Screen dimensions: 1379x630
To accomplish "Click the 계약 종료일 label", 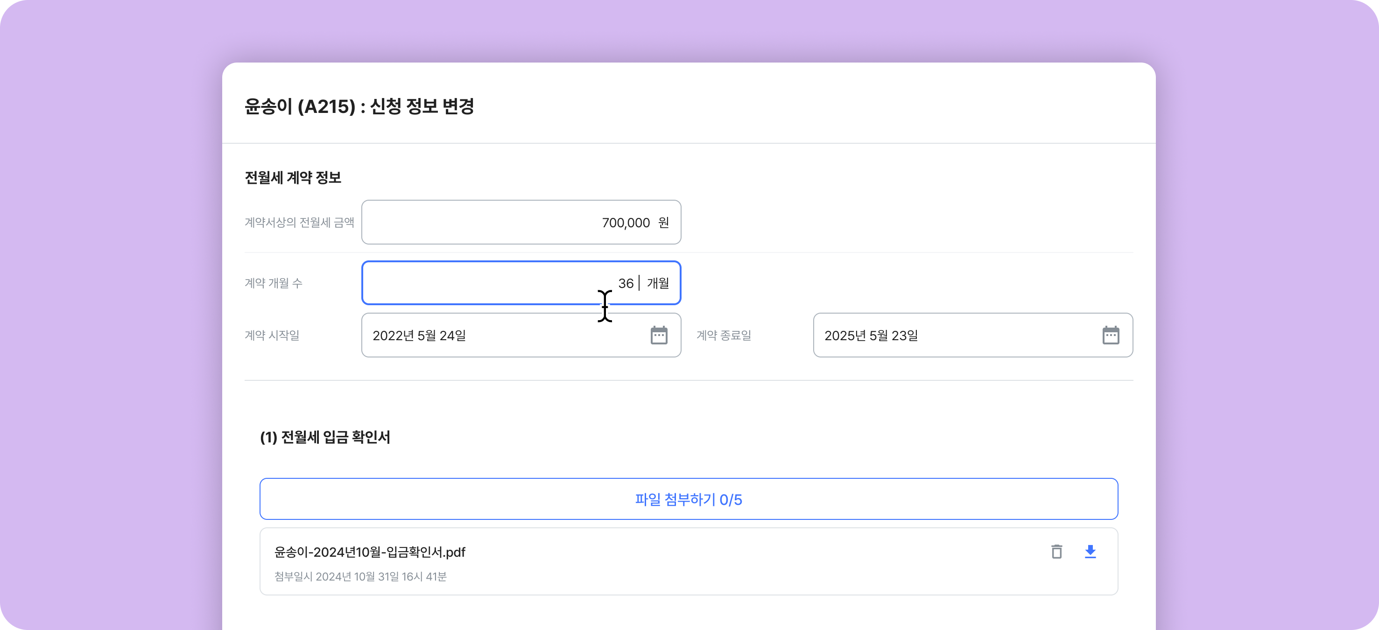I will pyautogui.click(x=724, y=335).
